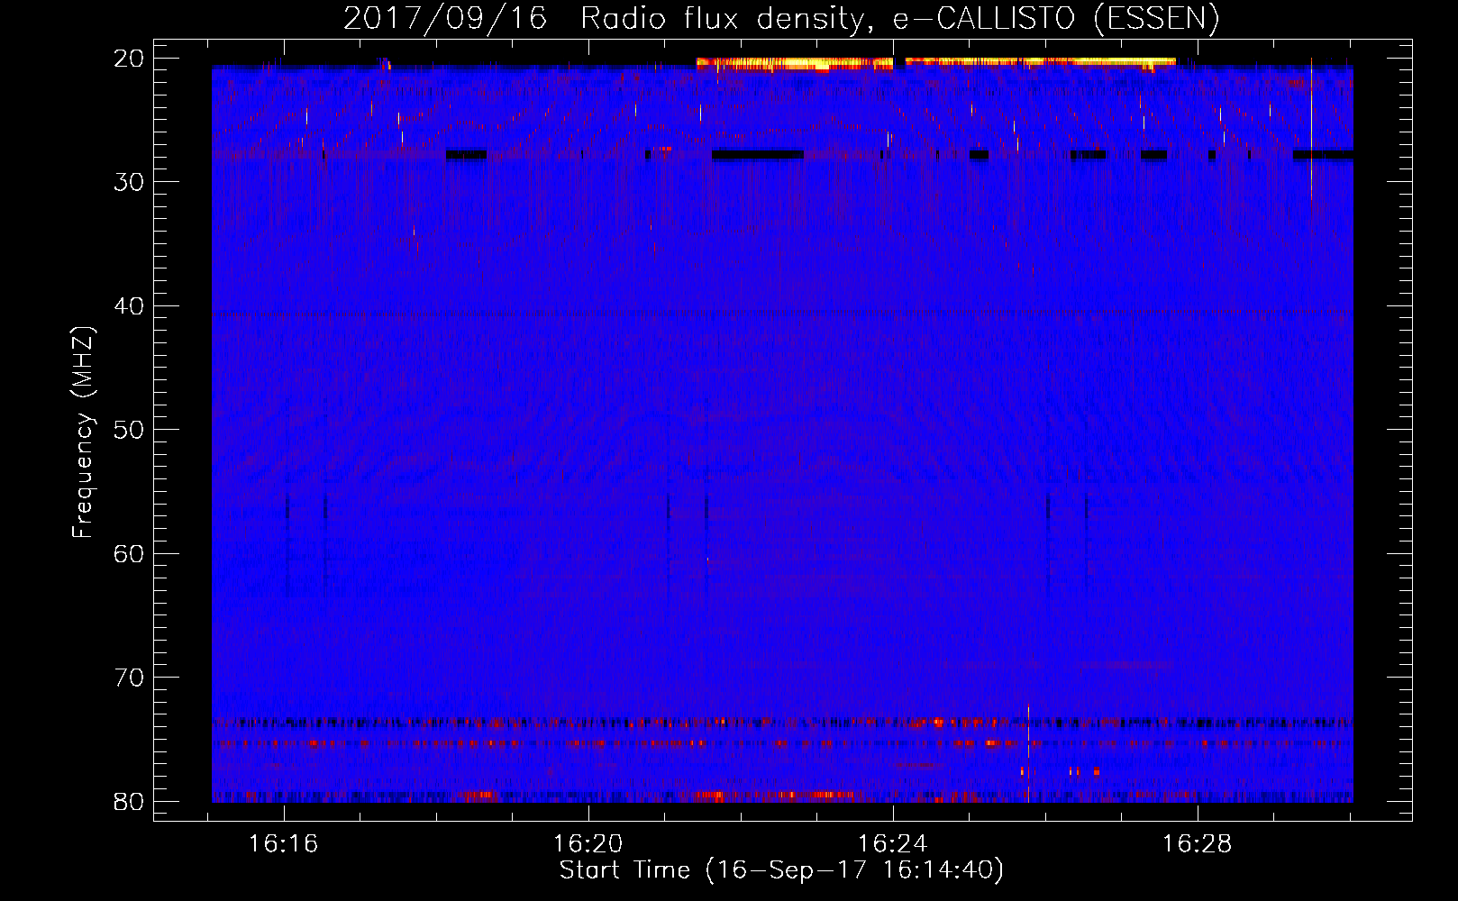The image size is (1458, 901).
Task: Click the '40' frequency tick label
Action: click(130, 306)
